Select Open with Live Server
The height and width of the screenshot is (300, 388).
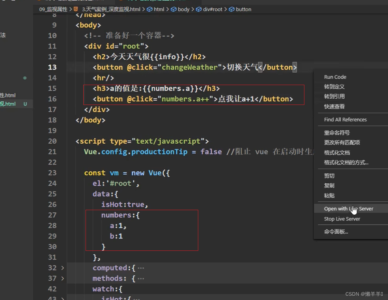click(x=348, y=209)
